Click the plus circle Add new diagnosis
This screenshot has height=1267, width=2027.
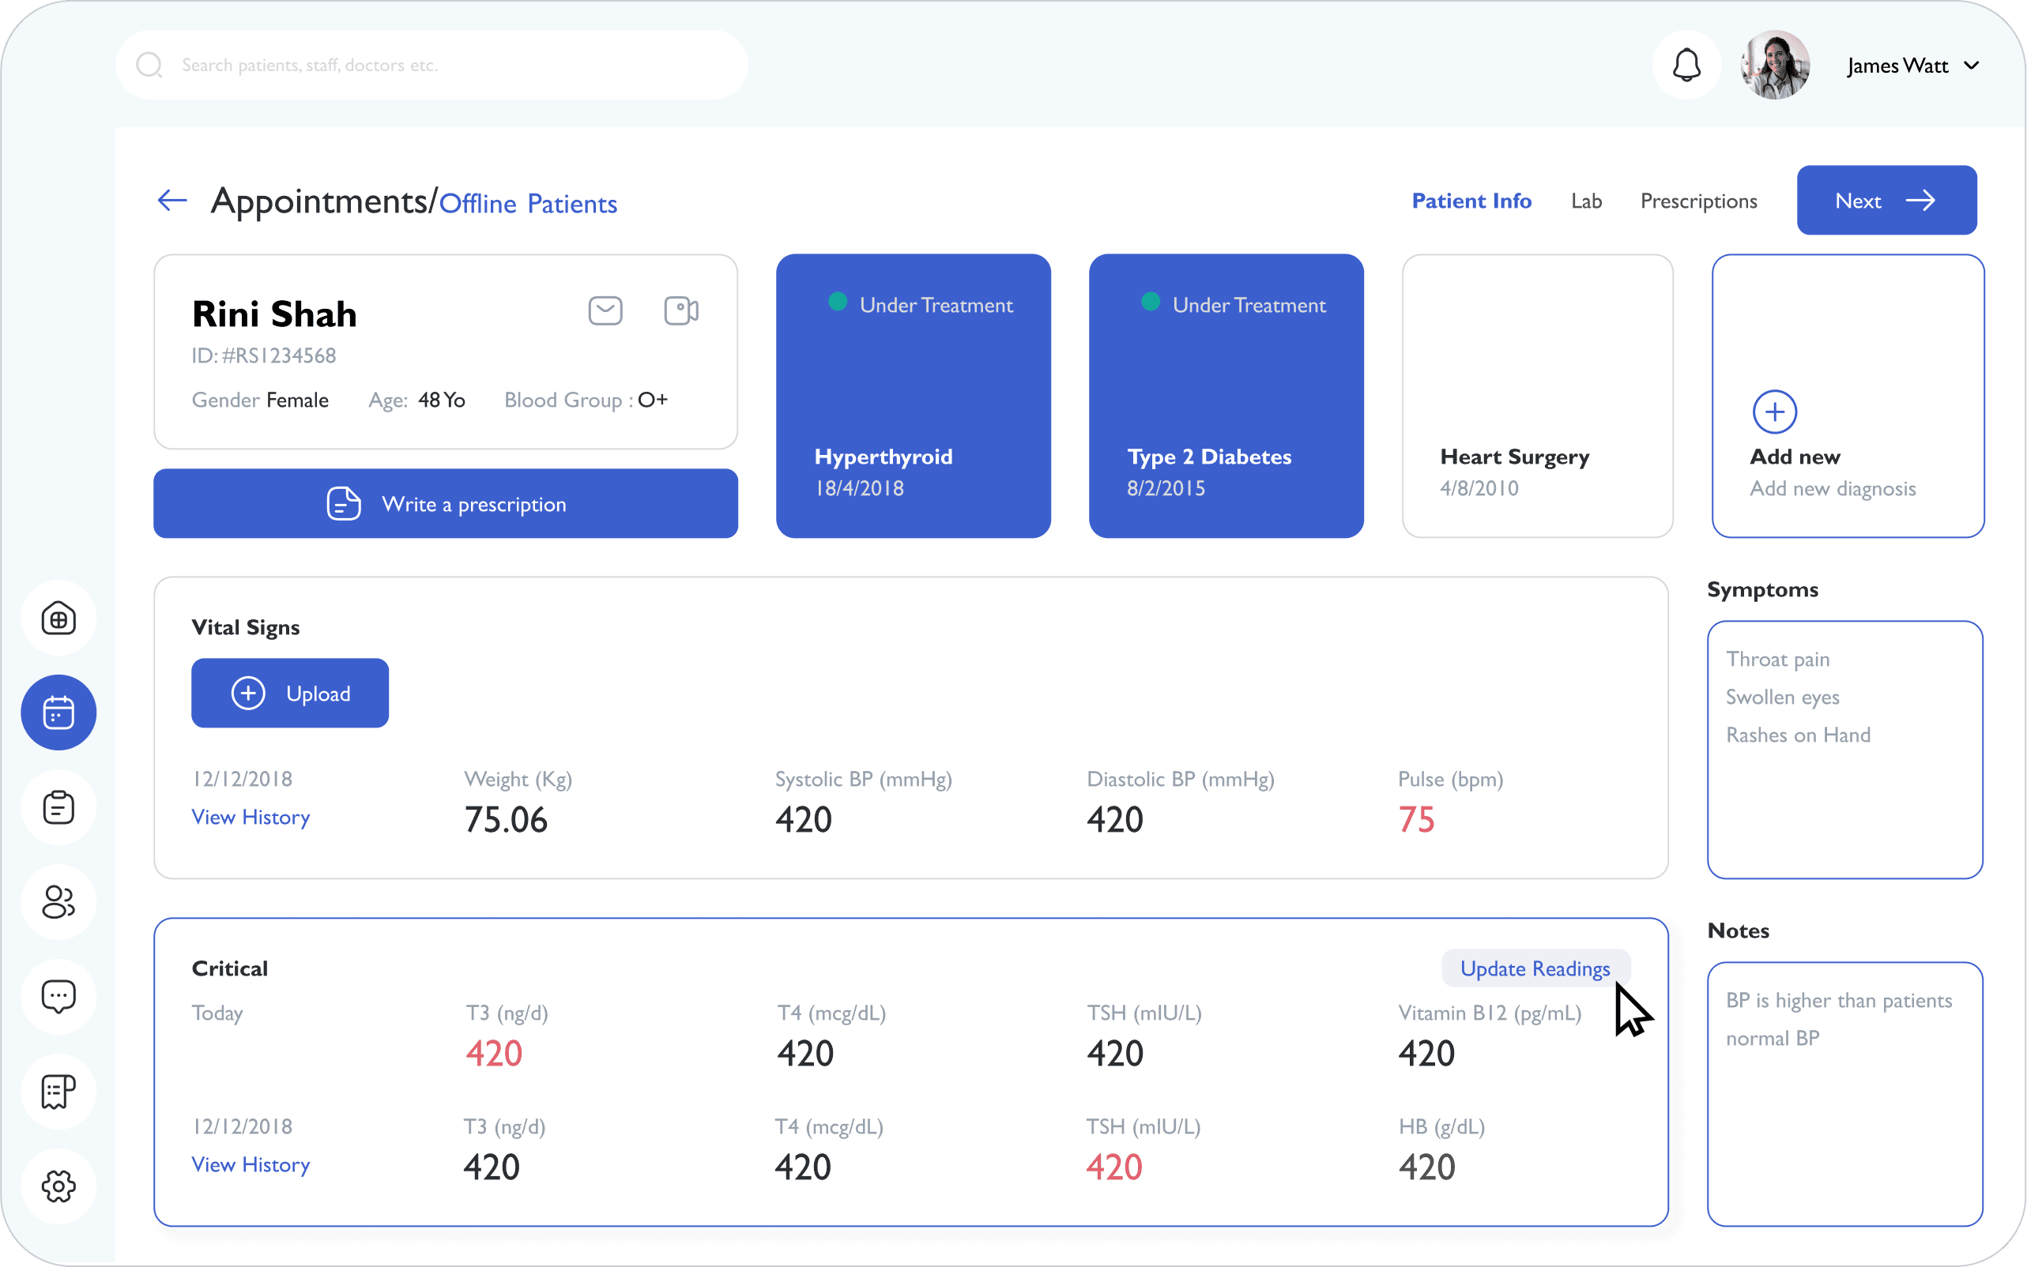(x=1775, y=412)
